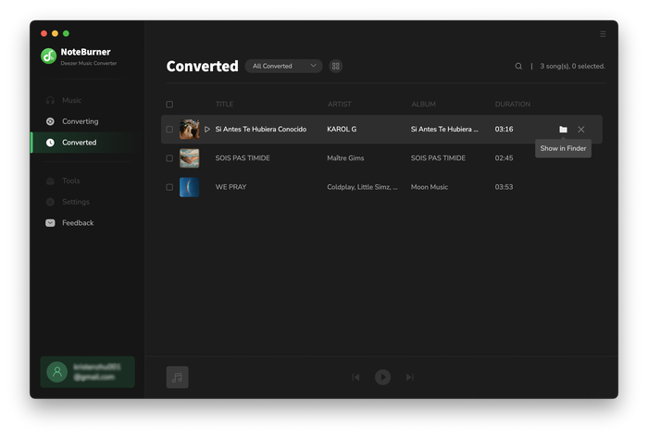Select the WE PRAY title
Viewport: 648px width, 438px height.
coord(231,187)
